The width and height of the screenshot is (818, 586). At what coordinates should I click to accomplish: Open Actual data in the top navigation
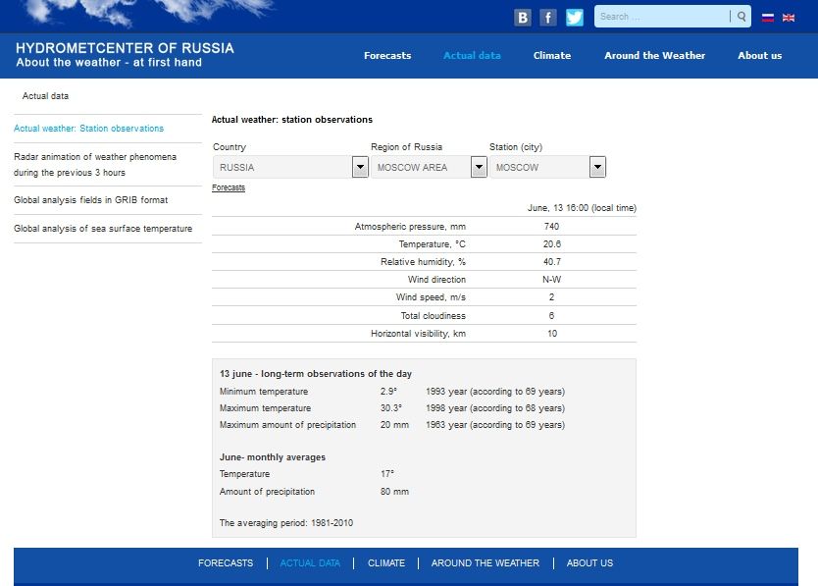click(472, 55)
